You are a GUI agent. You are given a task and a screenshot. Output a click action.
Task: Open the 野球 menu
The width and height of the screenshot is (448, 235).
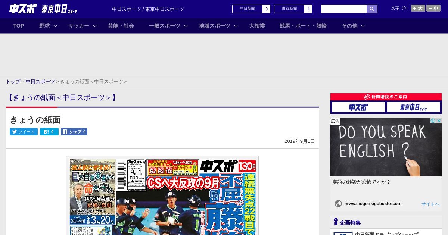tap(44, 26)
